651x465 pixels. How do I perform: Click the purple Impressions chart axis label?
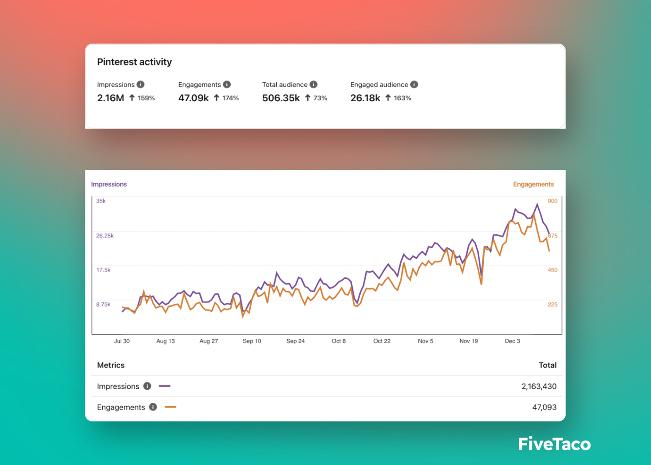pyautogui.click(x=109, y=184)
